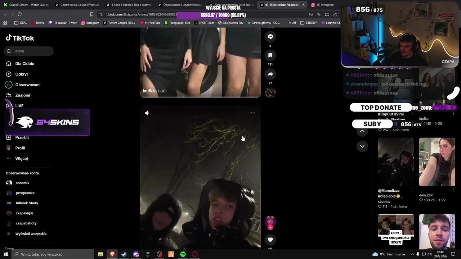Open DEAL bookmarks folder
461x259 pixels.
pyautogui.click(x=21, y=23)
